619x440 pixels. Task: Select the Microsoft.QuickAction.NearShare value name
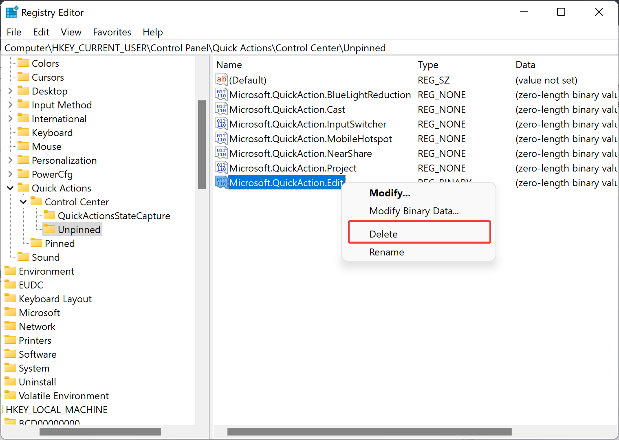[x=300, y=154]
